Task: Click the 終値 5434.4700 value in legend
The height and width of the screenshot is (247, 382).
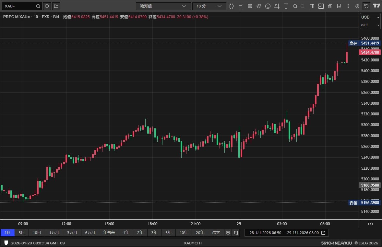Action: [162, 17]
